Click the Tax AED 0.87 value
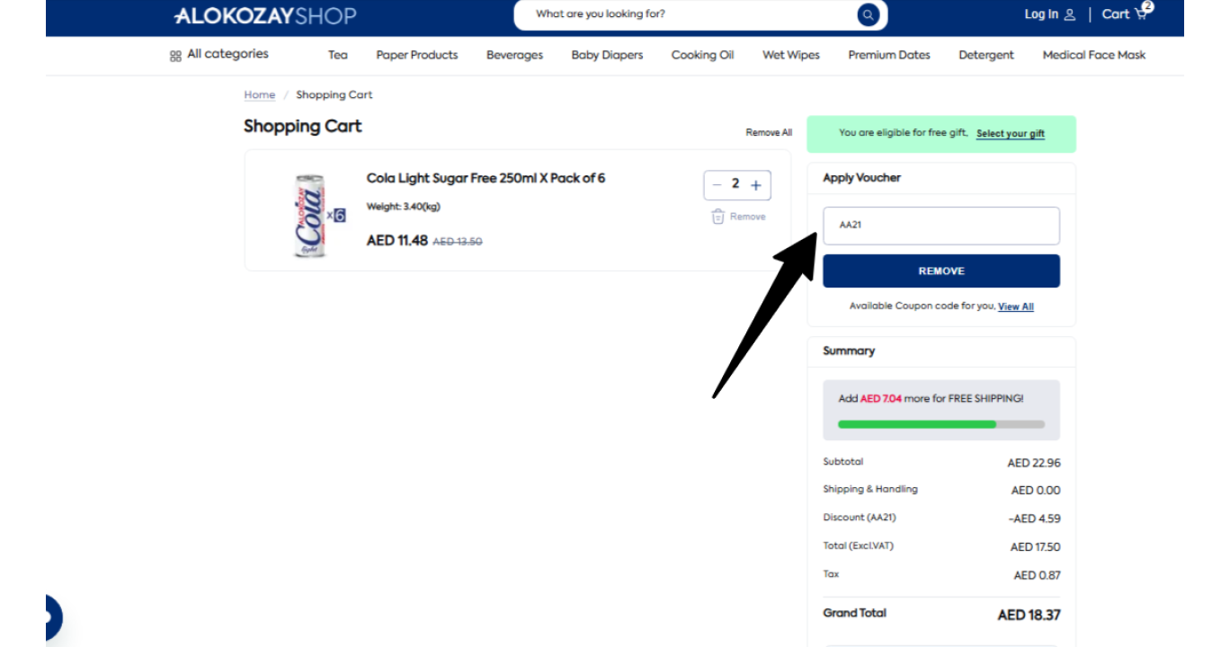This screenshot has height=647, width=1230. 1038,575
